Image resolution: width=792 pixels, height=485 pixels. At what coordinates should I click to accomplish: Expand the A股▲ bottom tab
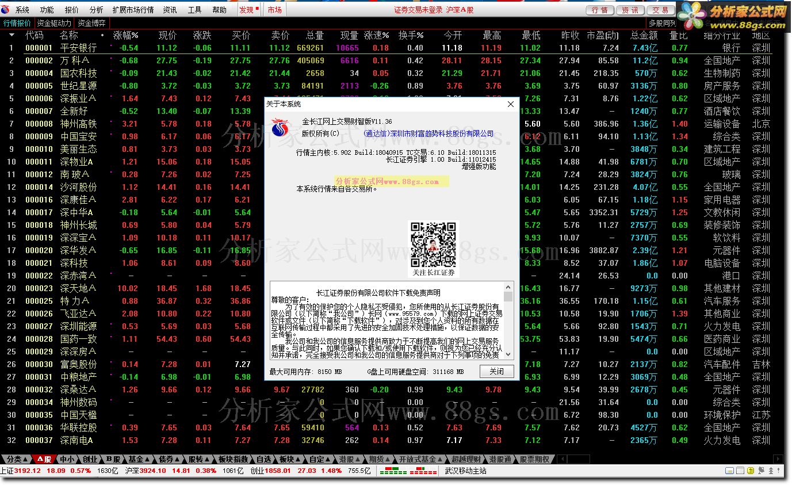[44, 459]
